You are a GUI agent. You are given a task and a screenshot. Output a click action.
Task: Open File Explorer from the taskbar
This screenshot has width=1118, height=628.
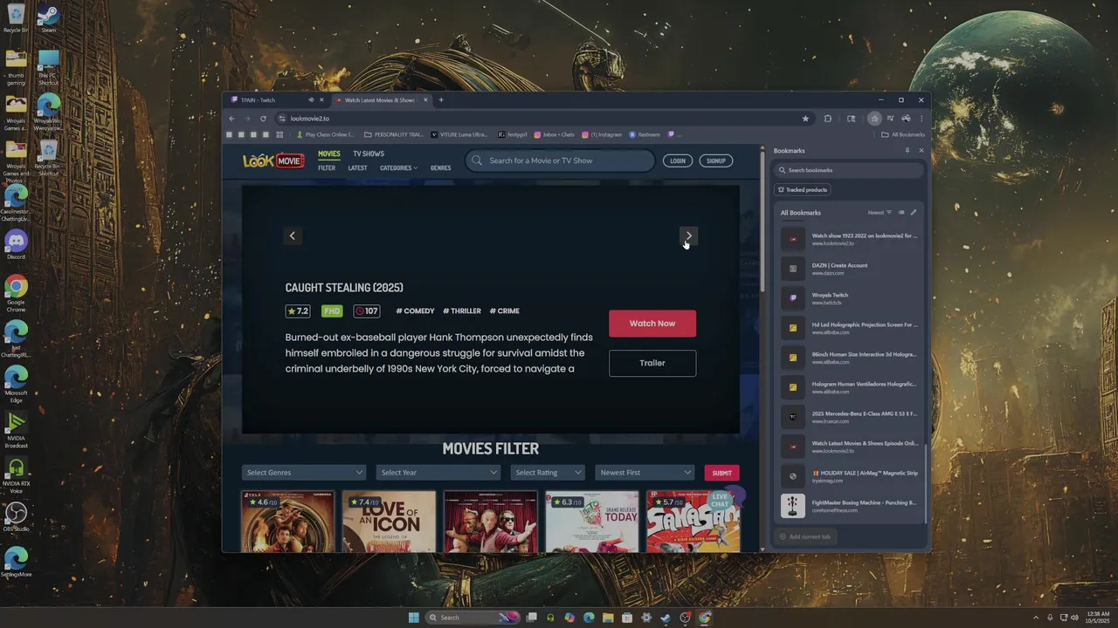608,618
